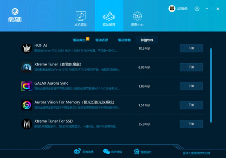This screenshot has height=158, width=226.
Task: Click the HOF AI description text
Action: pos(76,51)
